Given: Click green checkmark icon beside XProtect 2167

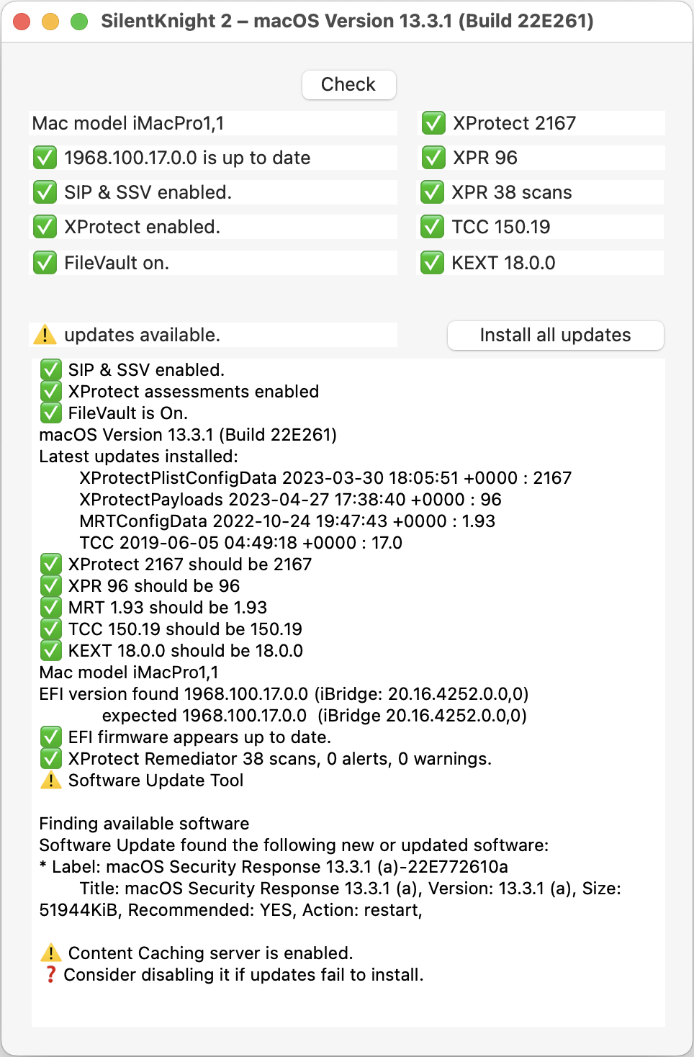Looking at the screenshot, I should (433, 123).
